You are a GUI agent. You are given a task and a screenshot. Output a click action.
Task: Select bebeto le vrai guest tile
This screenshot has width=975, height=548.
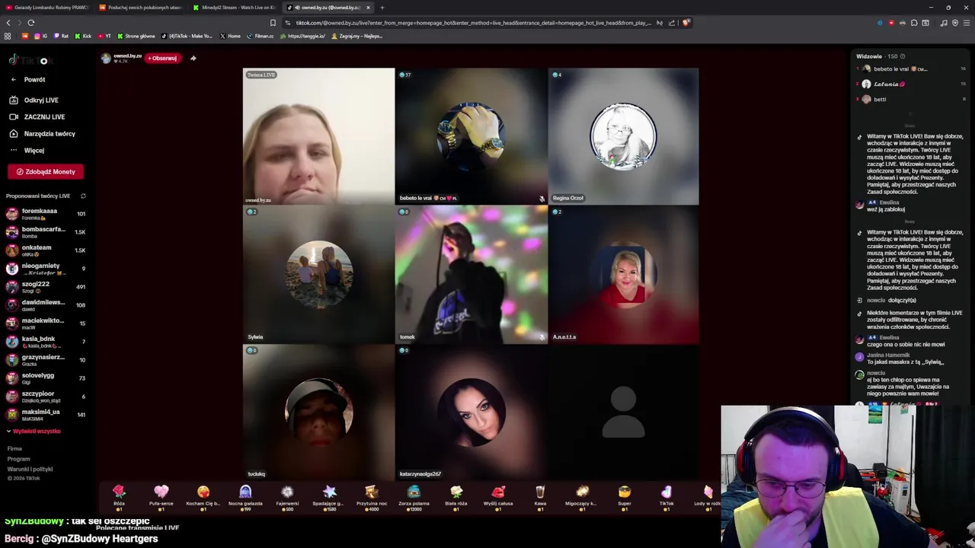click(x=471, y=136)
